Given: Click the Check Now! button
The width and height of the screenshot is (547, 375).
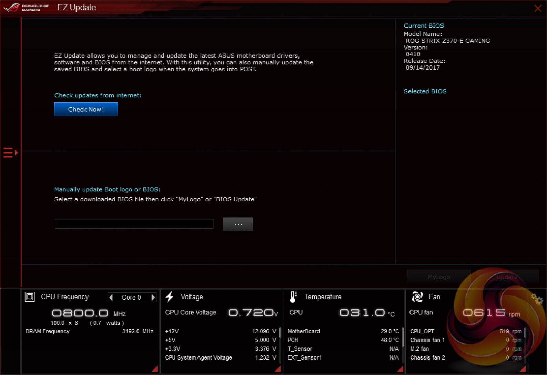Looking at the screenshot, I should pos(86,109).
